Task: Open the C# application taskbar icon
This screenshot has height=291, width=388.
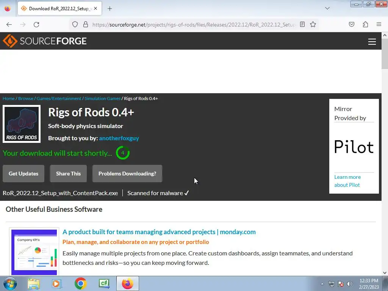Action: point(104,283)
